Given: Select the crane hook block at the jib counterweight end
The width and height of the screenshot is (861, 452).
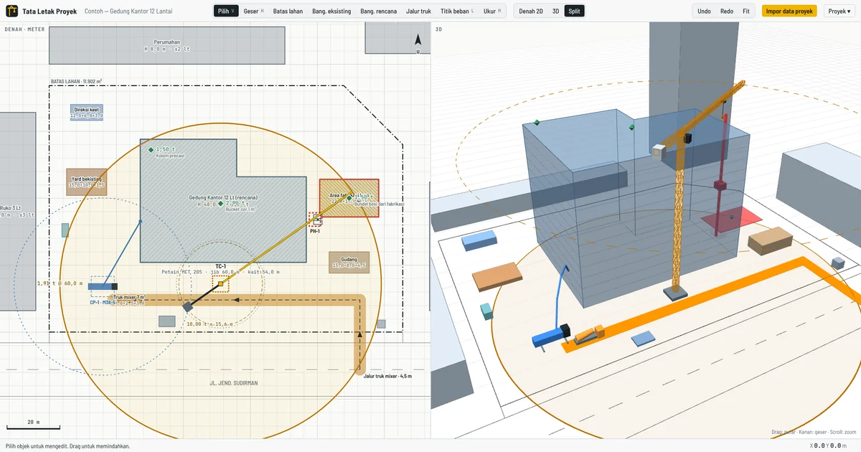Looking at the screenshot, I should [x=187, y=307].
